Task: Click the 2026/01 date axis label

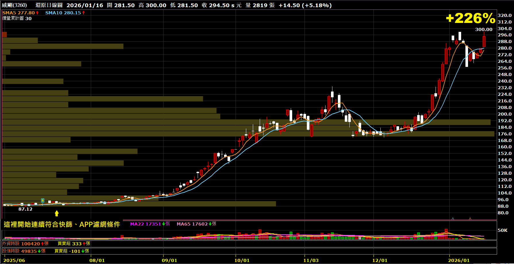Action: click(x=459, y=260)
